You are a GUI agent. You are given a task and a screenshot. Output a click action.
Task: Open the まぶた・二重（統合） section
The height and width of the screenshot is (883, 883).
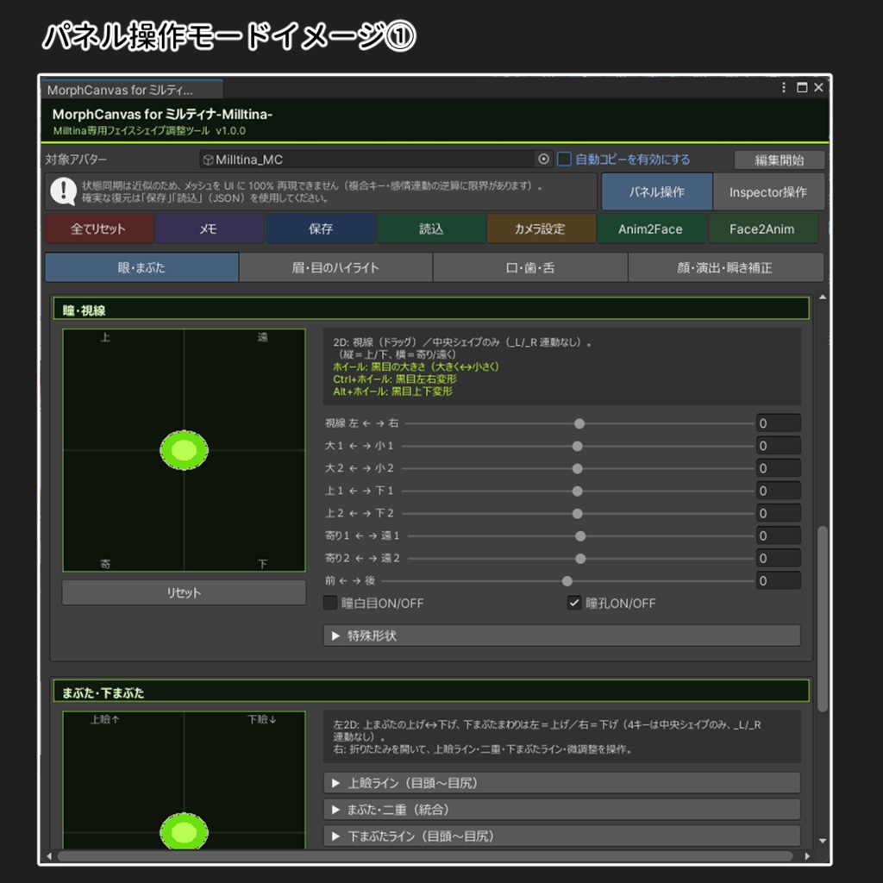pyautogui.click(x=336, y=810)
